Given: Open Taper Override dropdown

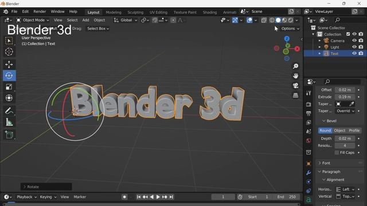Looking at the screenshot, I should point(345,111).
